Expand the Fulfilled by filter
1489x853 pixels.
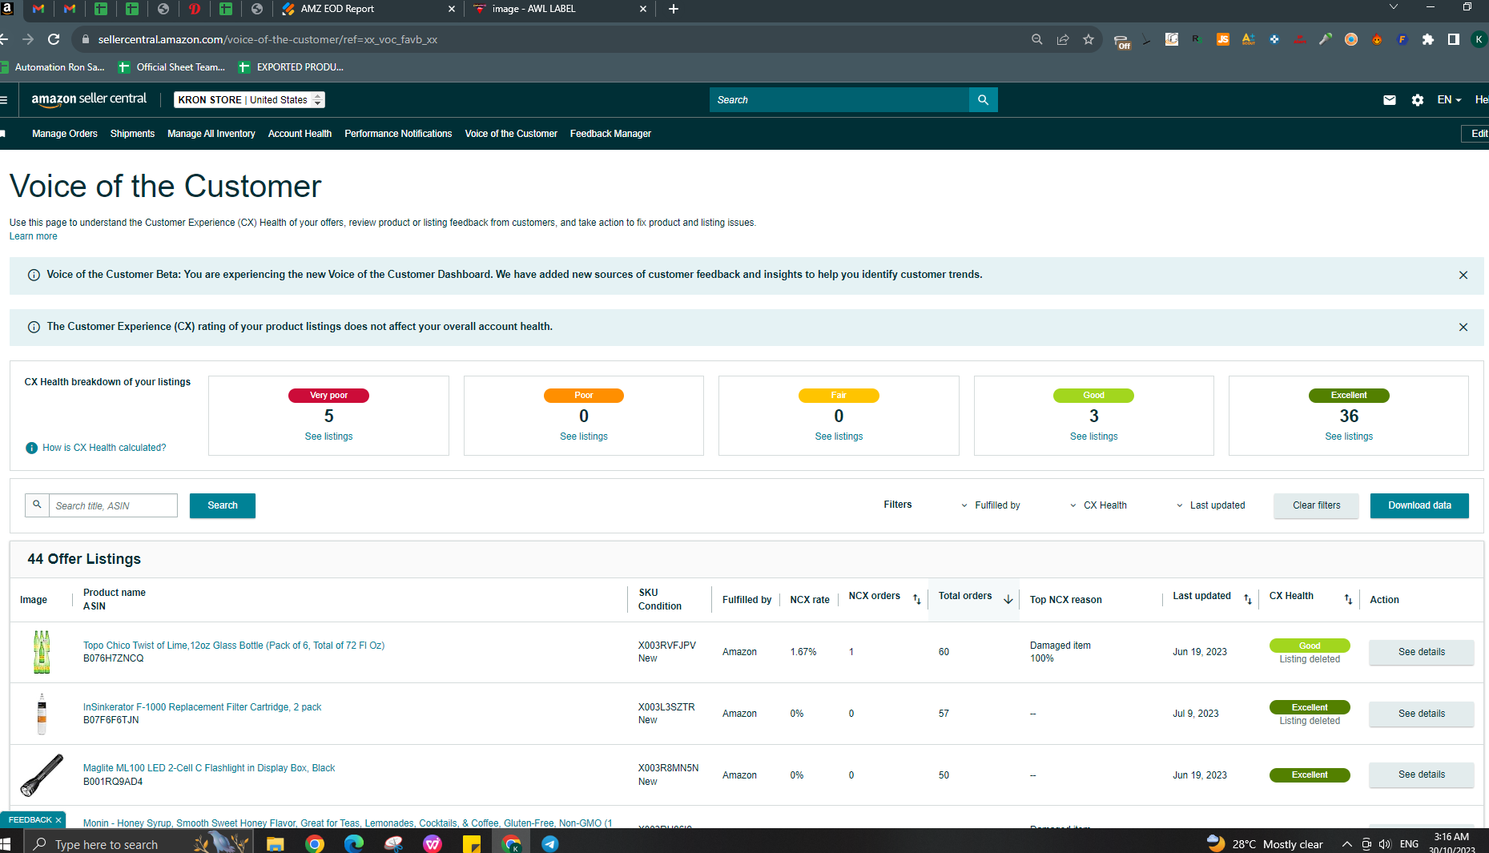tap(990, 505)
